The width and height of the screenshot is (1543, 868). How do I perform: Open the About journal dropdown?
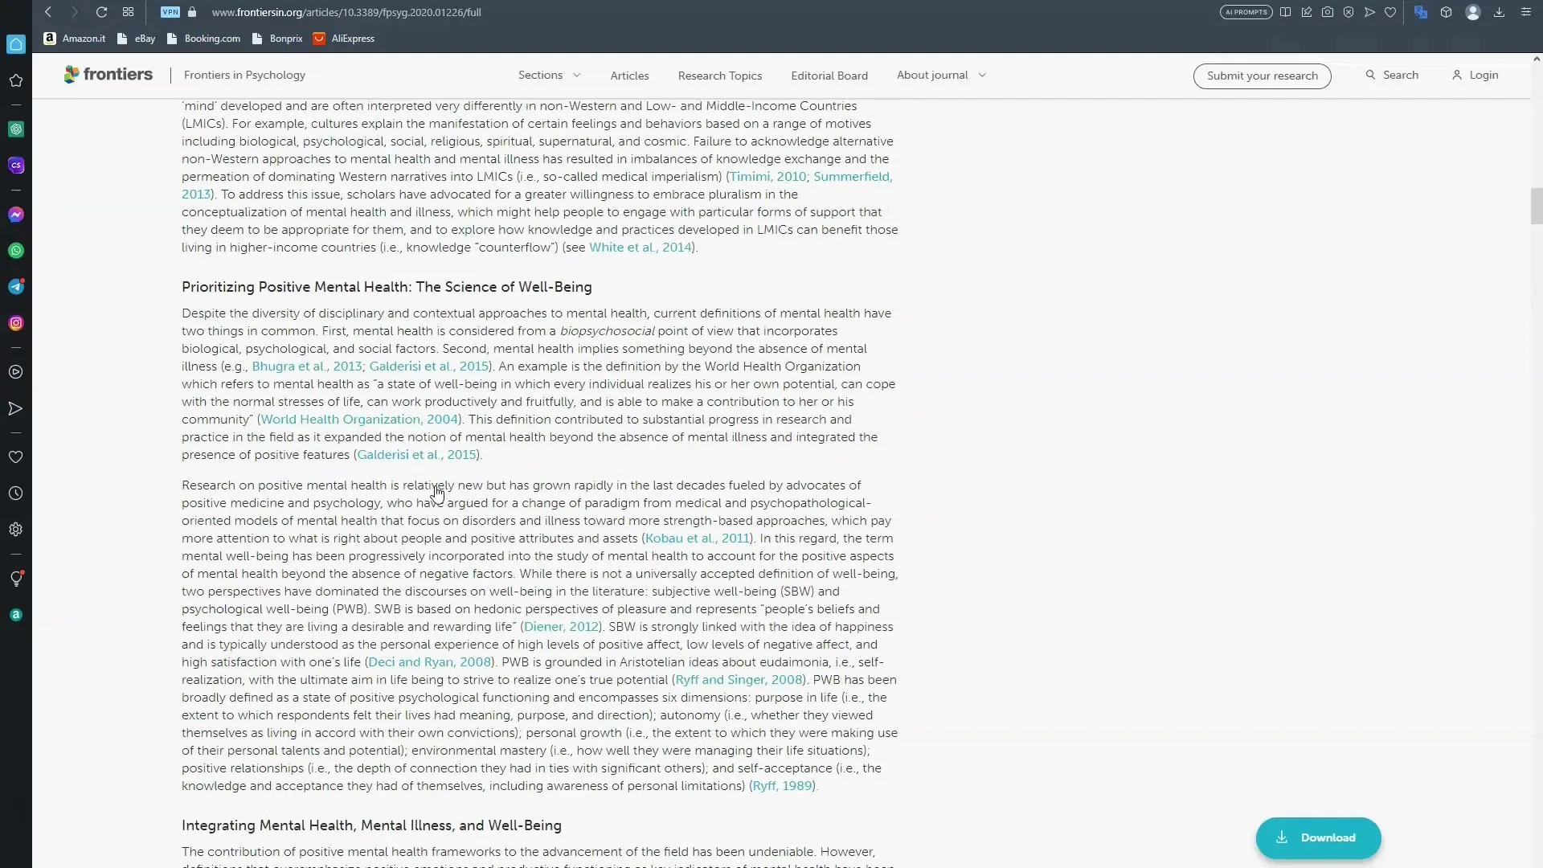pyautogui.click(x=940, y=74)
